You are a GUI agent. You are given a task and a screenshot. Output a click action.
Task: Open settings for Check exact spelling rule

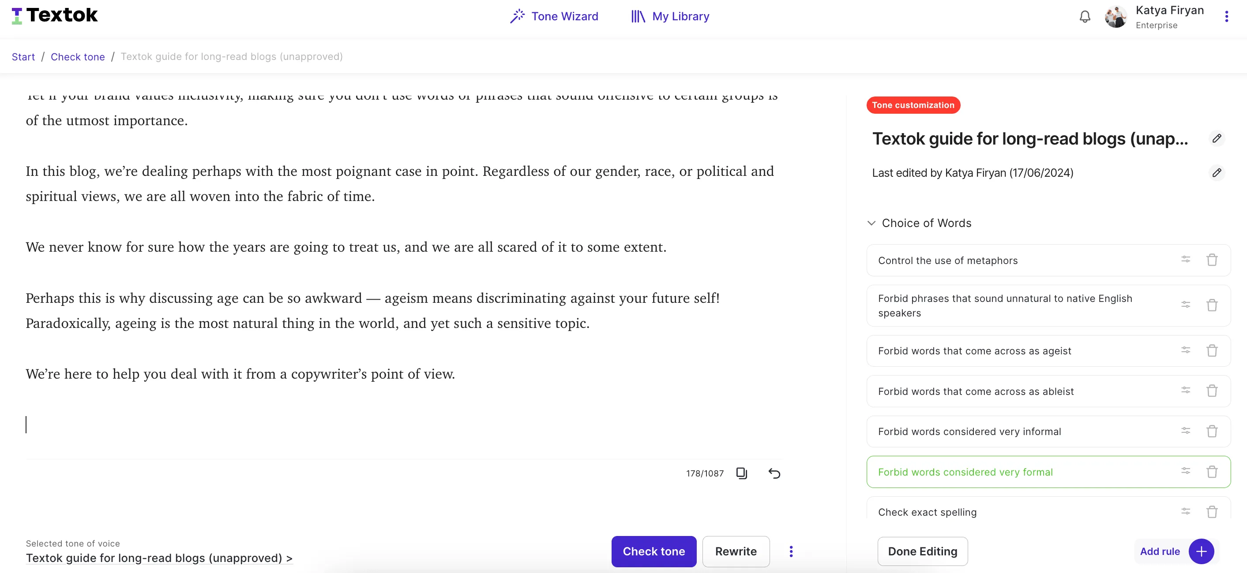(x=1186, y=512)
